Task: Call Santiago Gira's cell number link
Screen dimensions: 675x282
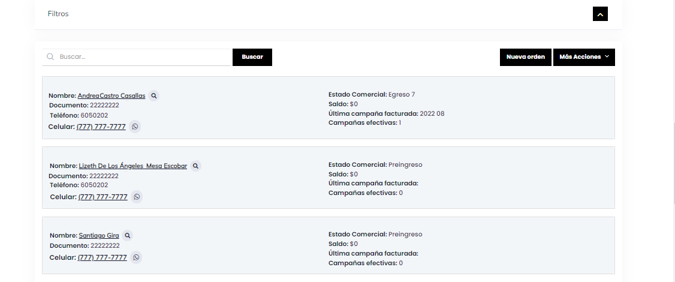Action: coord(103,257)
